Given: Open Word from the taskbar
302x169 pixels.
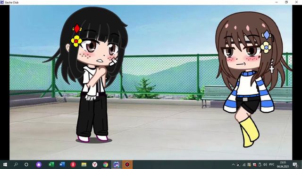Looking at the screenshot, I should coord(62,164).
